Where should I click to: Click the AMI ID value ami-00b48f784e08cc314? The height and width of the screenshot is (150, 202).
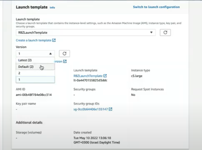34,95
